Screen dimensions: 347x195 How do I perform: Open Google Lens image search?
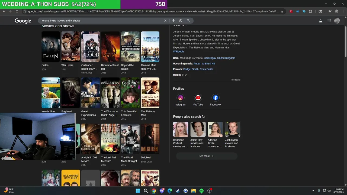[x=181, y=21]
